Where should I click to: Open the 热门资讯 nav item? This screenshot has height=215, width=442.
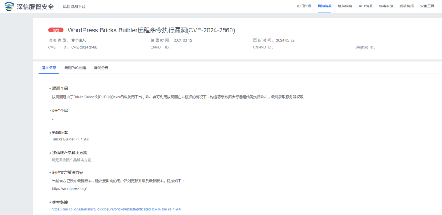(304, 6)
